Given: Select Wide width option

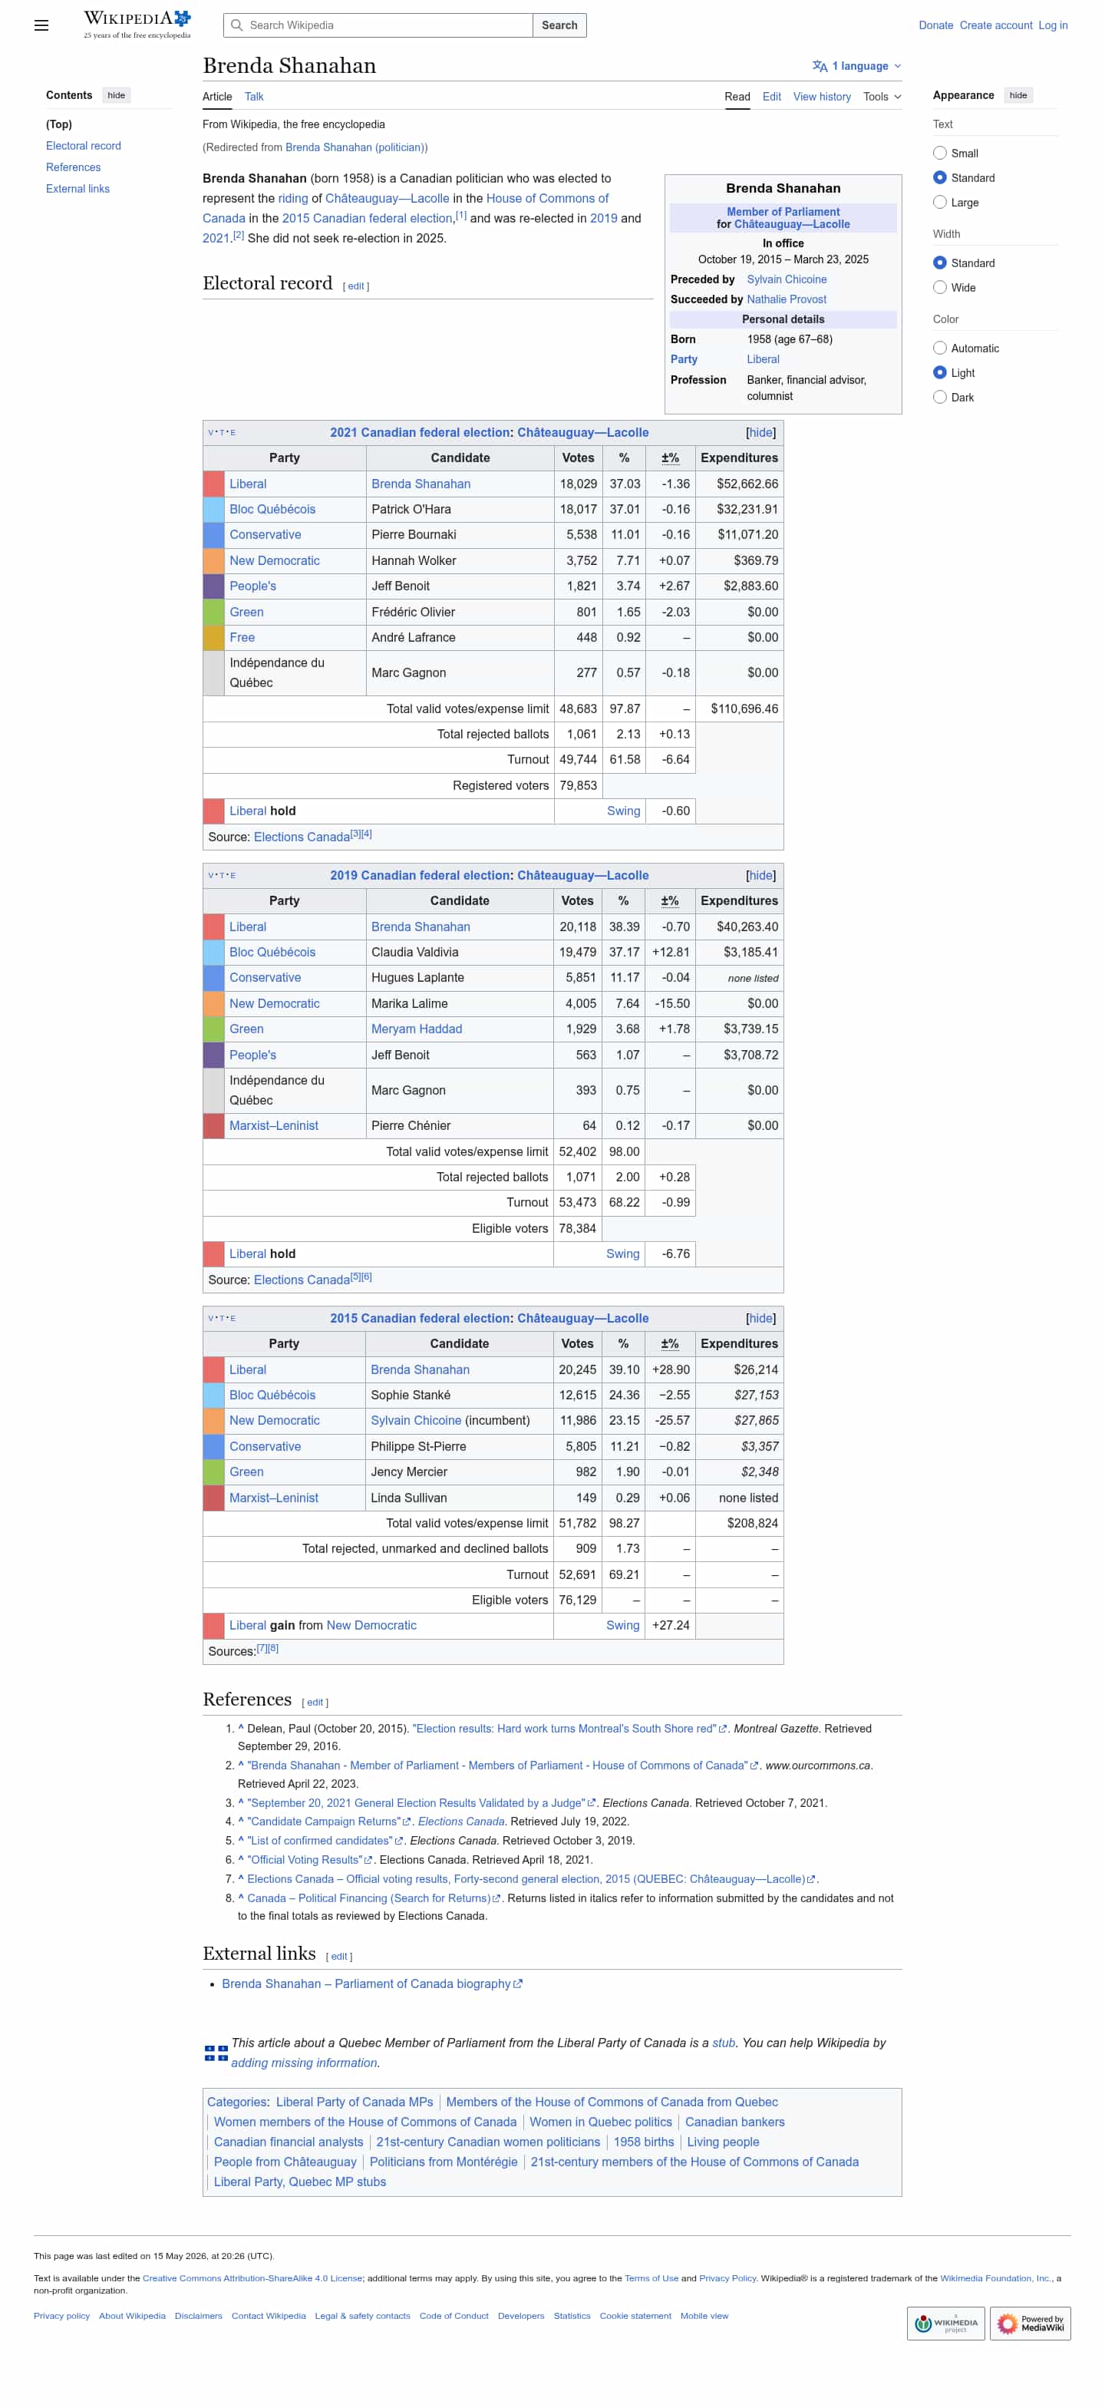Looking at the screenshot, I should tap(939, 287).
